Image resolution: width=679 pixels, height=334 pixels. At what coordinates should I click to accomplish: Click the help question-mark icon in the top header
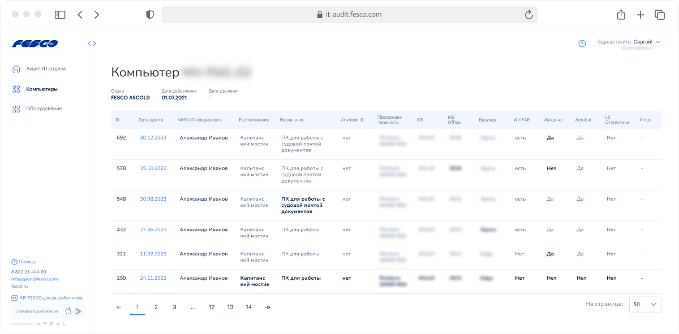tap(582, 44)
